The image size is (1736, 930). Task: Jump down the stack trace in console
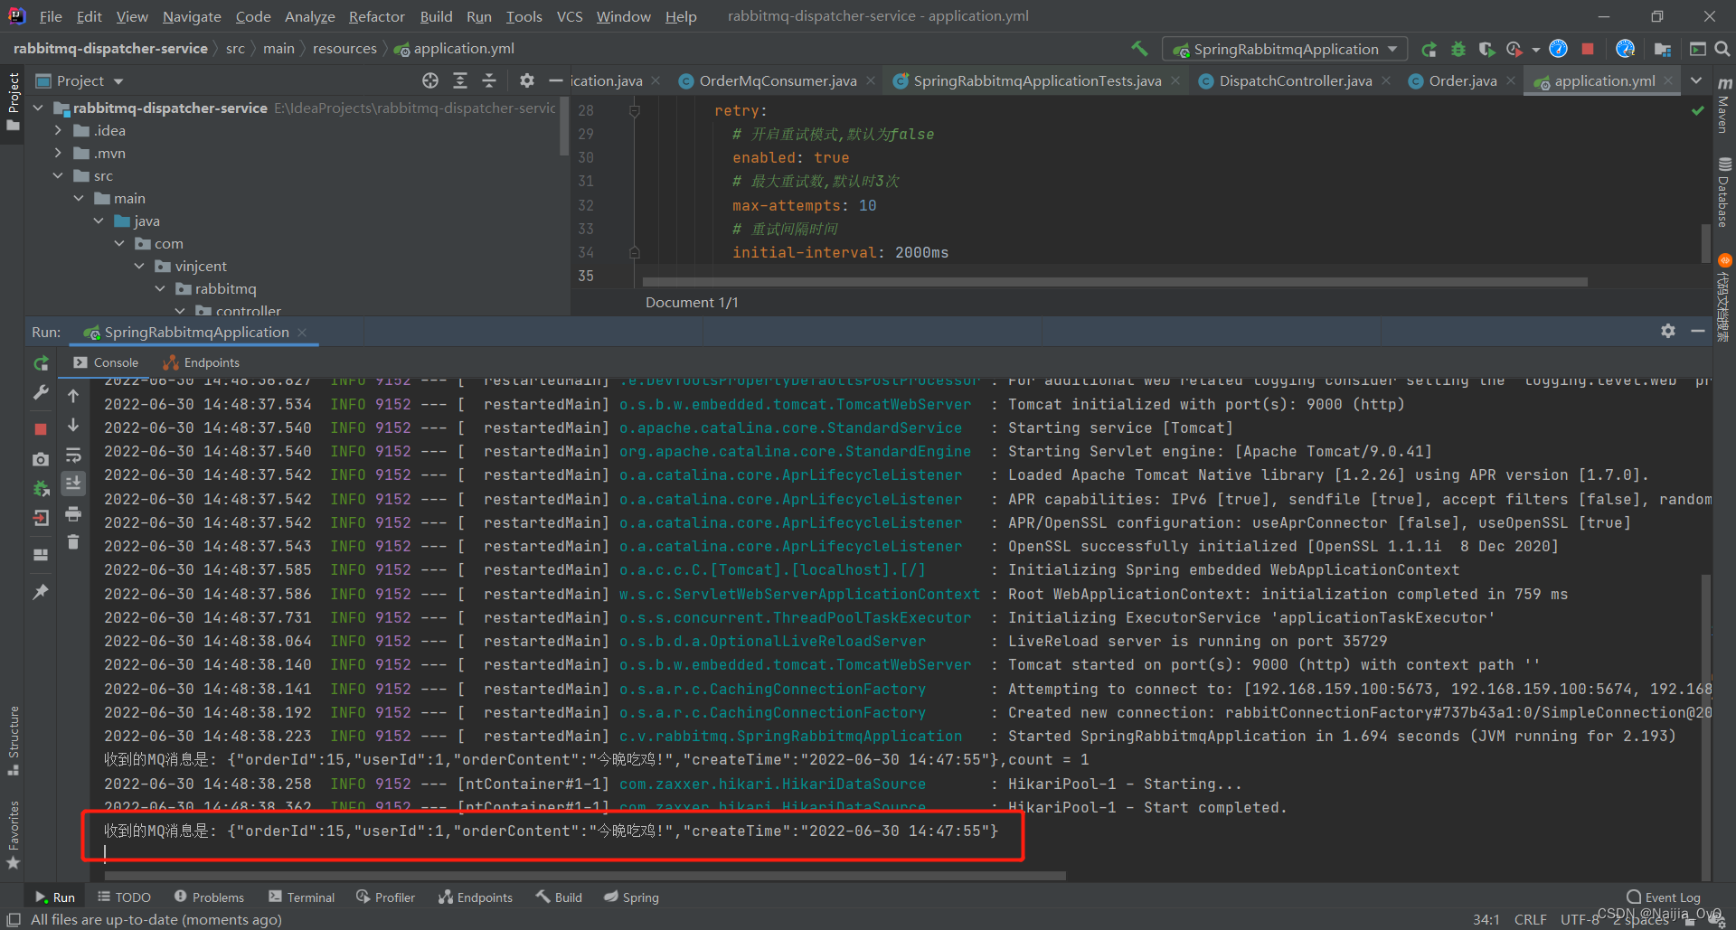73,425
